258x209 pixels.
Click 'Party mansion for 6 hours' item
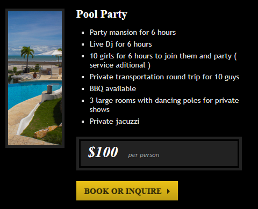[133, 33]
